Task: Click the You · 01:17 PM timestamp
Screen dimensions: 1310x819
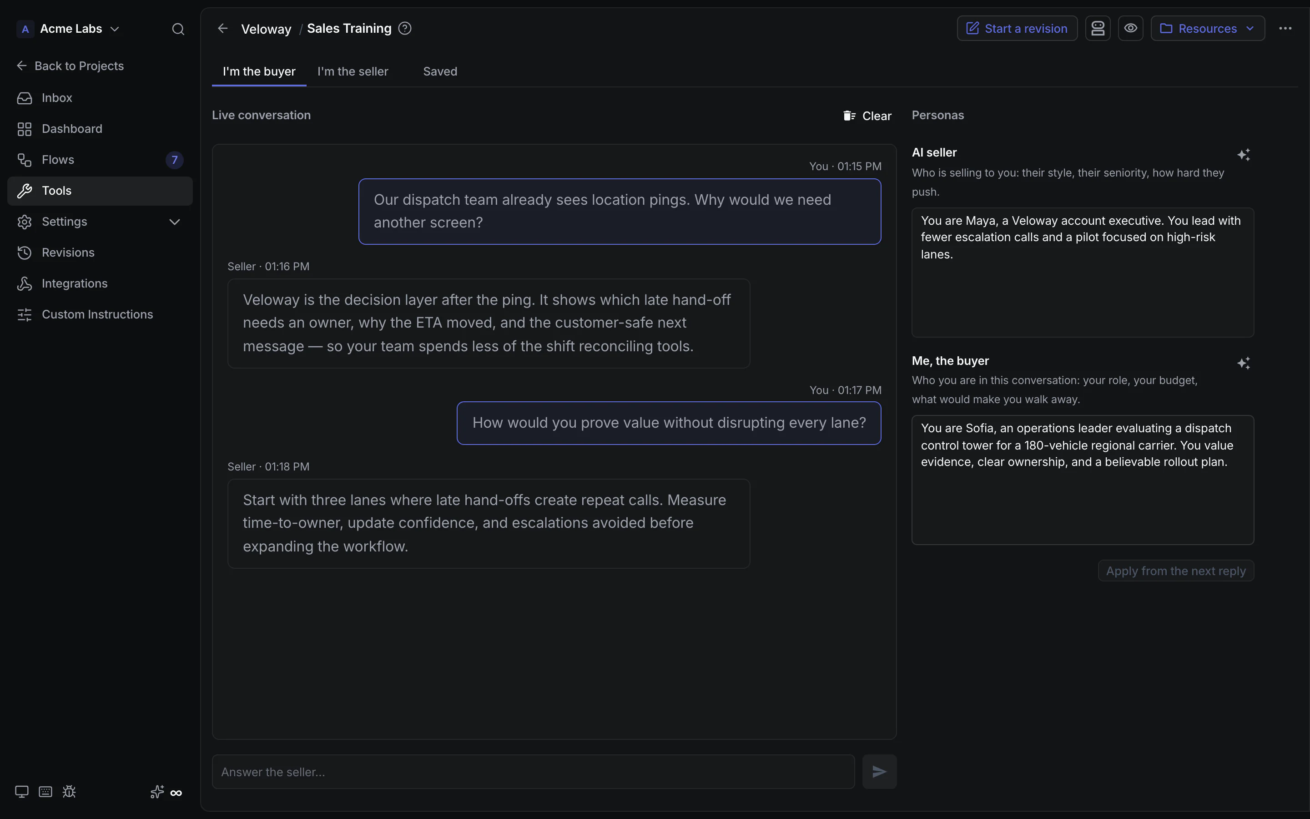Action: [845, 390]
